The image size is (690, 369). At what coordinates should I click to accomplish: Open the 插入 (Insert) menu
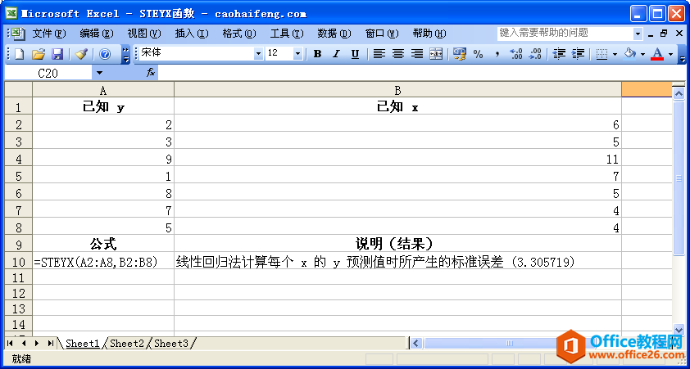pos(192,34)
